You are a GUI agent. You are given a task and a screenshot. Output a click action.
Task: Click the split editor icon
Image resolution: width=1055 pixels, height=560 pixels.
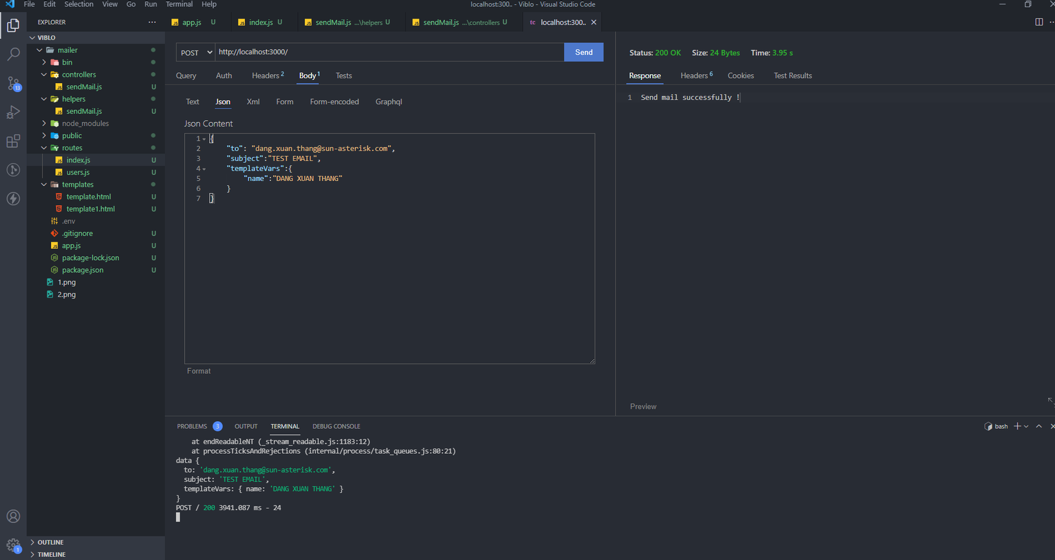click(x=1038, y=22)
